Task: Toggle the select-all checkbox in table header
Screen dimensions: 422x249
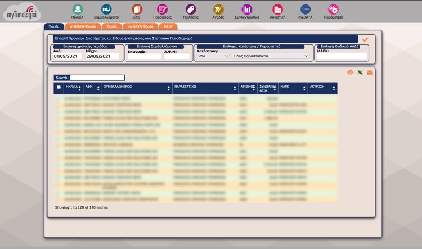Action: point(59,88)
